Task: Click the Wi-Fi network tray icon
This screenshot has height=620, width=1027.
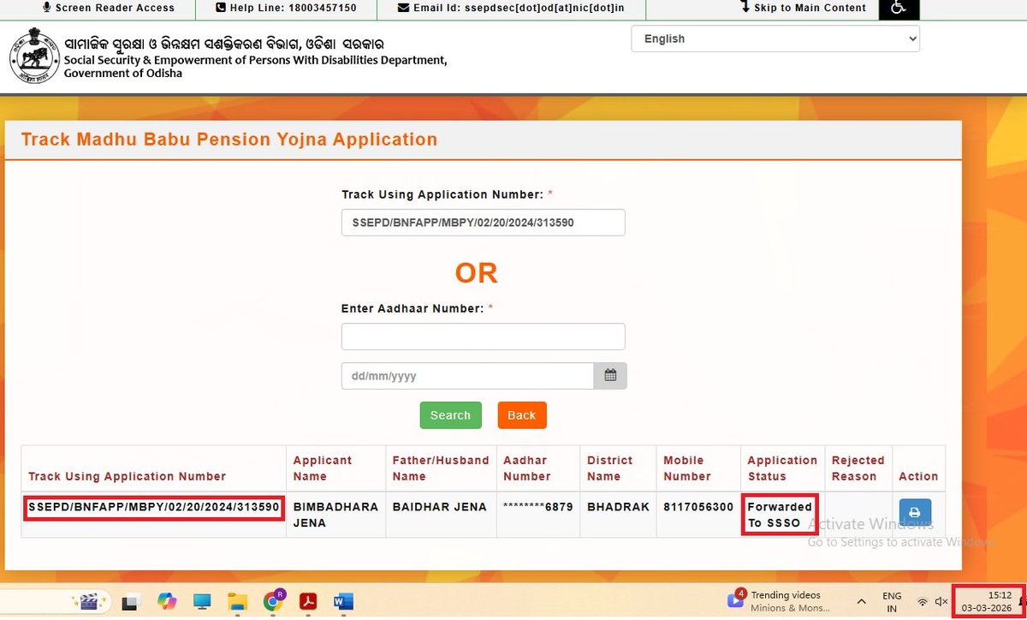Action: click(923, 602)
